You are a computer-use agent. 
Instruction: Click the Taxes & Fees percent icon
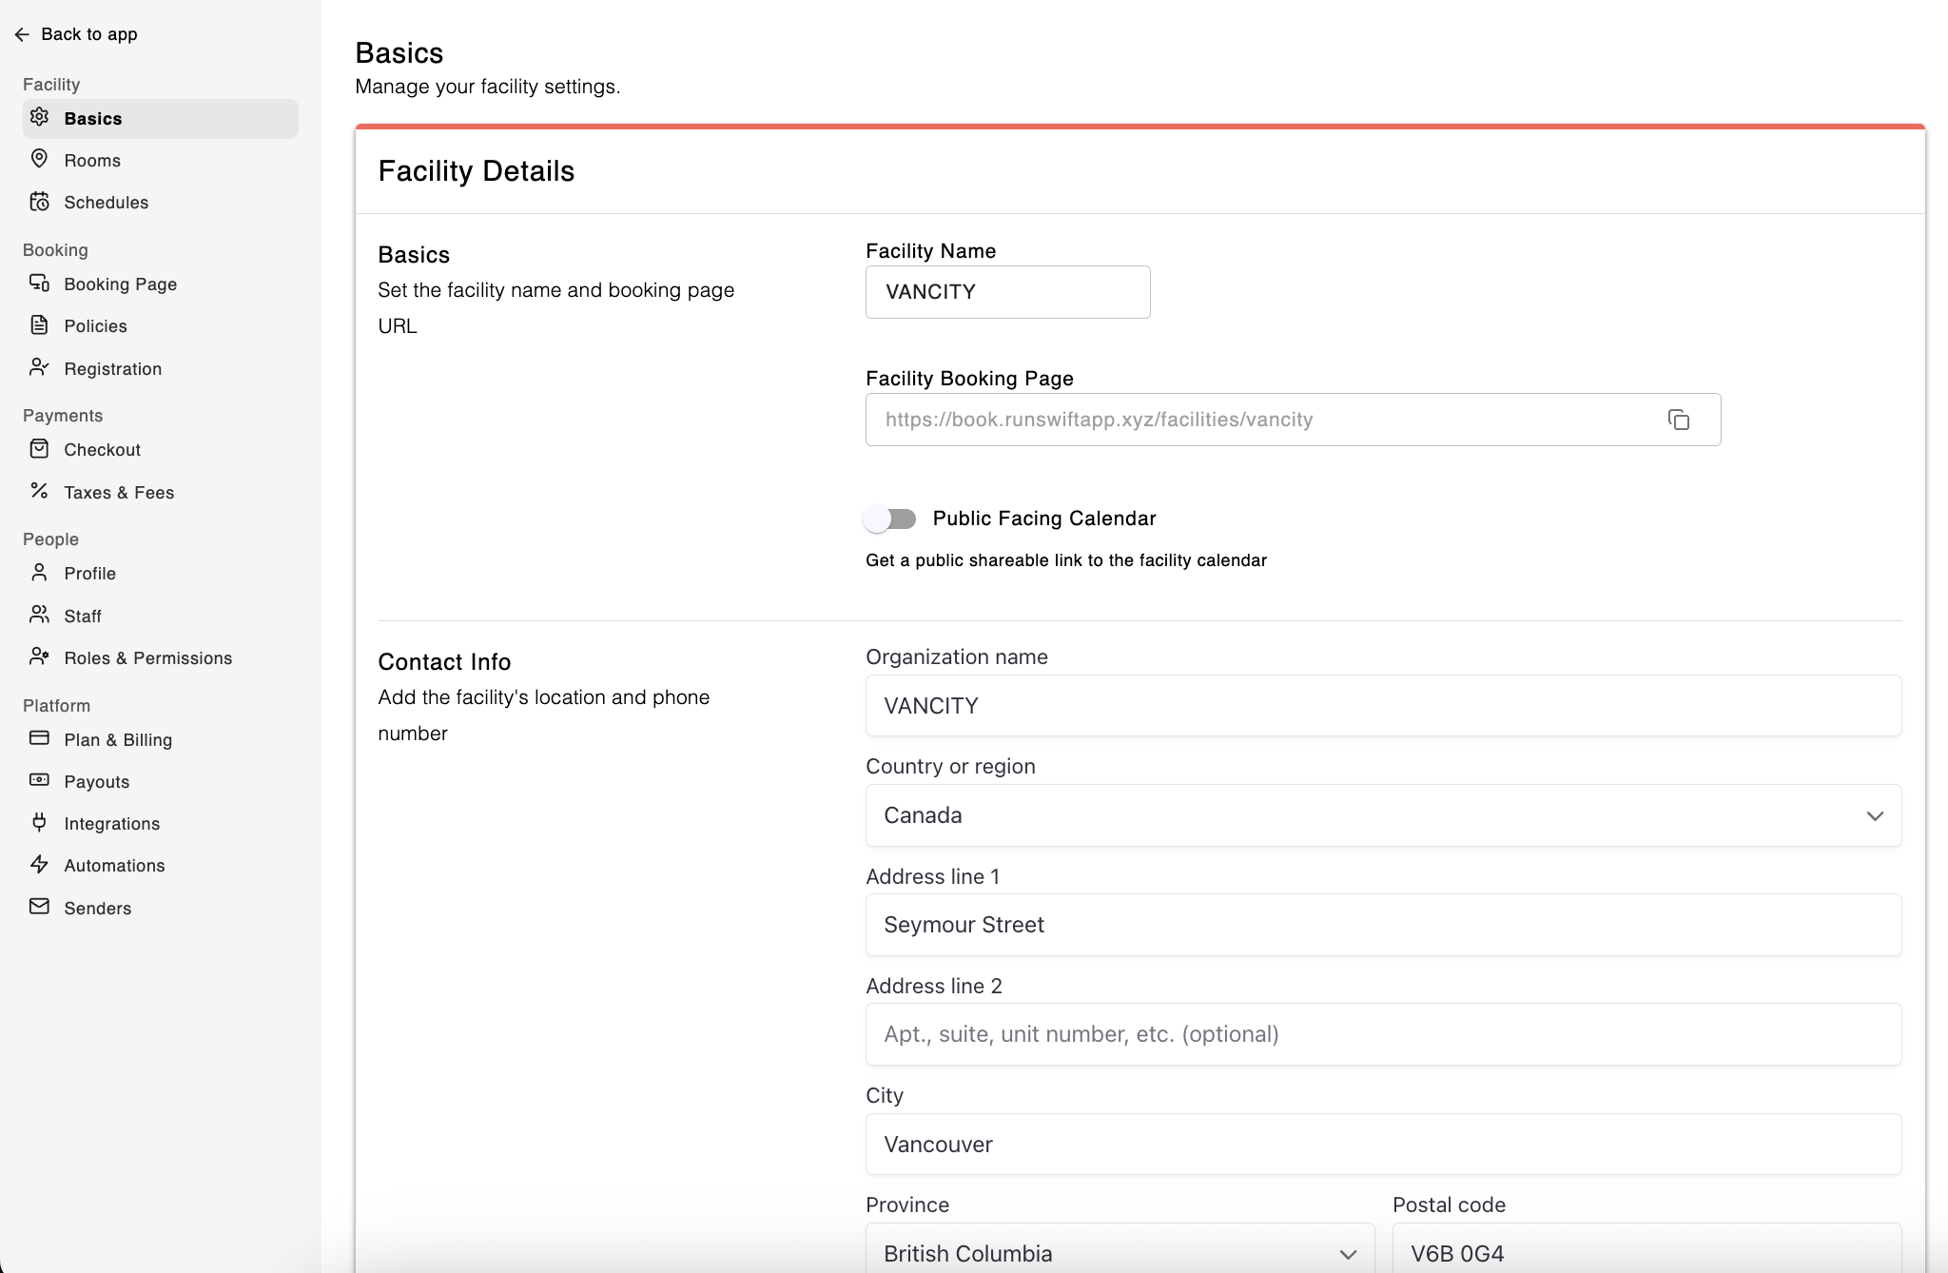(x=39, y=491)
